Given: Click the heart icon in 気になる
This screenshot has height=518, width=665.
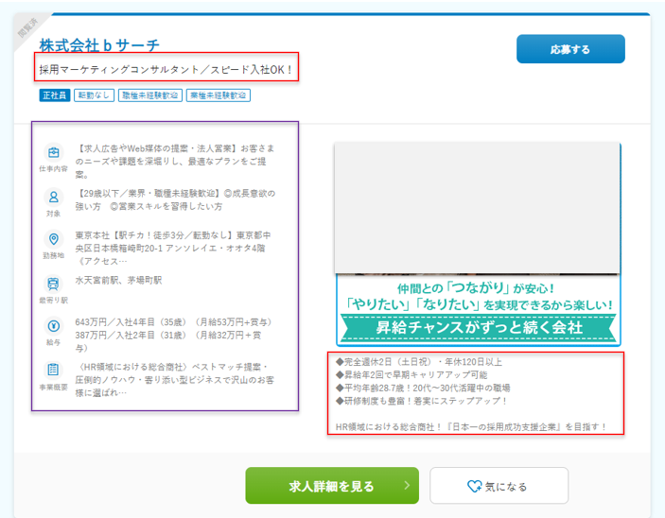Looking at the screenshot, I should coord(475,486).
